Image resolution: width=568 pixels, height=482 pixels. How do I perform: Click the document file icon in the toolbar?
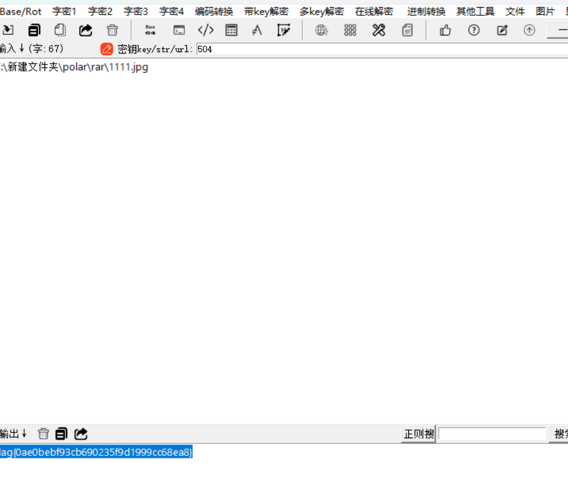407,30
